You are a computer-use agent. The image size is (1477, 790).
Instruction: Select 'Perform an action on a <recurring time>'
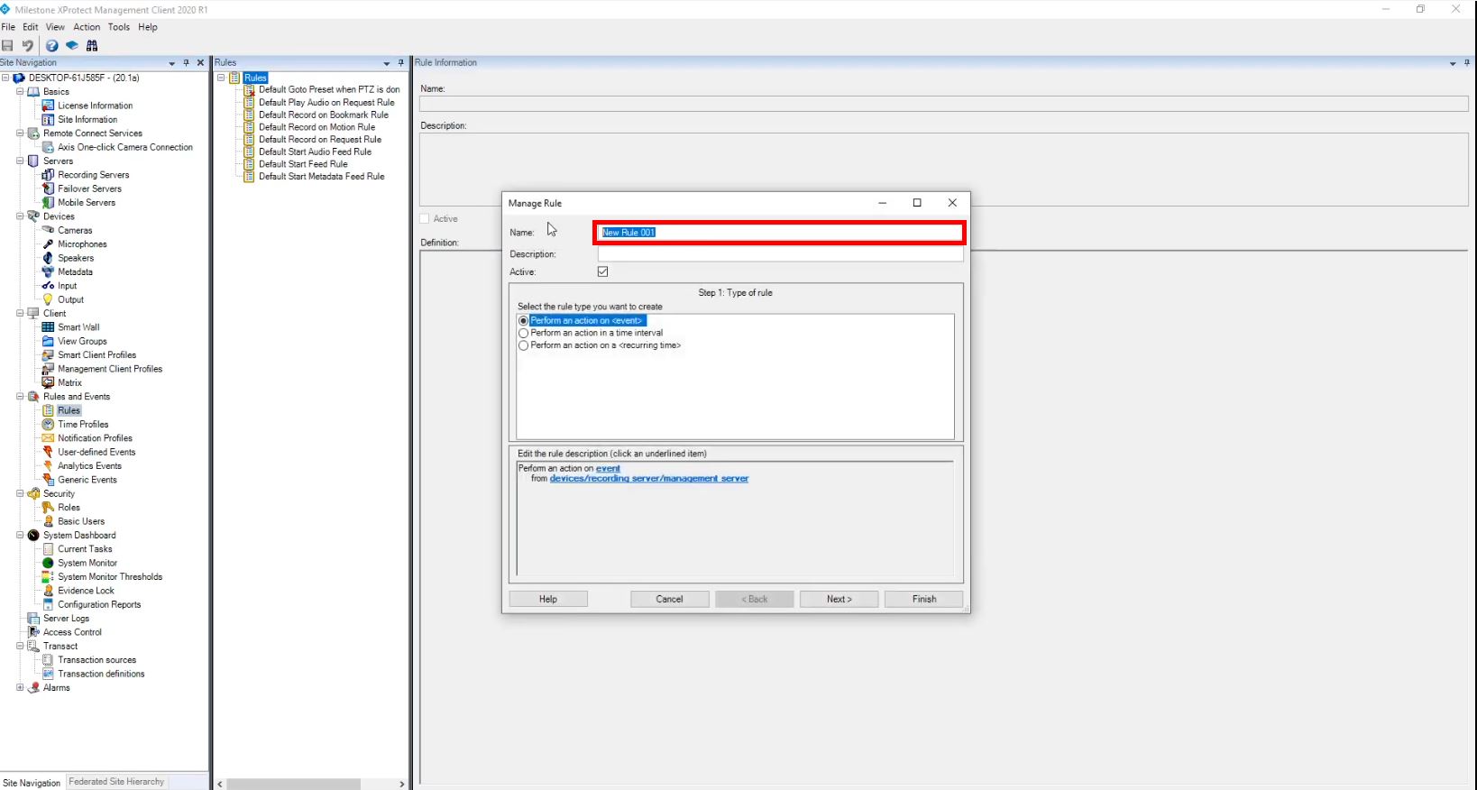[524, 345]
